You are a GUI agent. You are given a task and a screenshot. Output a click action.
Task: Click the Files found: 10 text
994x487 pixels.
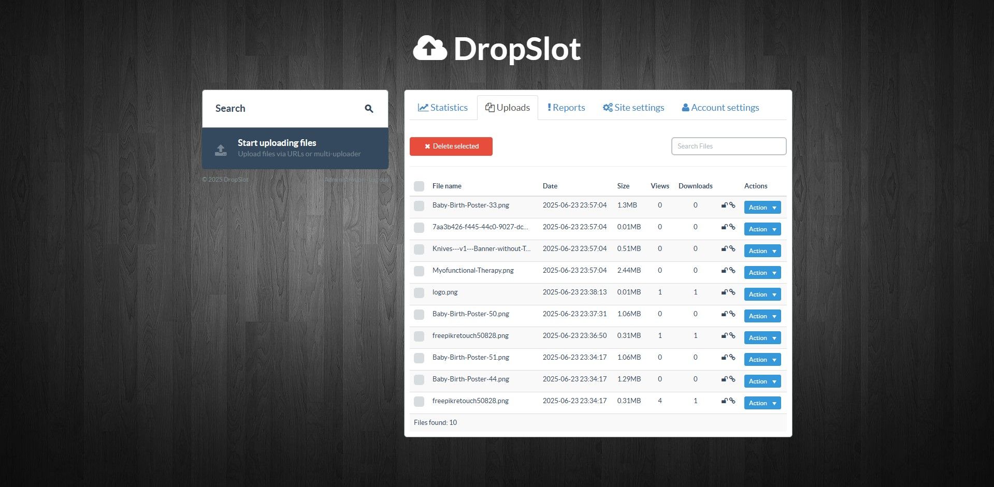(x=435, y=423)
